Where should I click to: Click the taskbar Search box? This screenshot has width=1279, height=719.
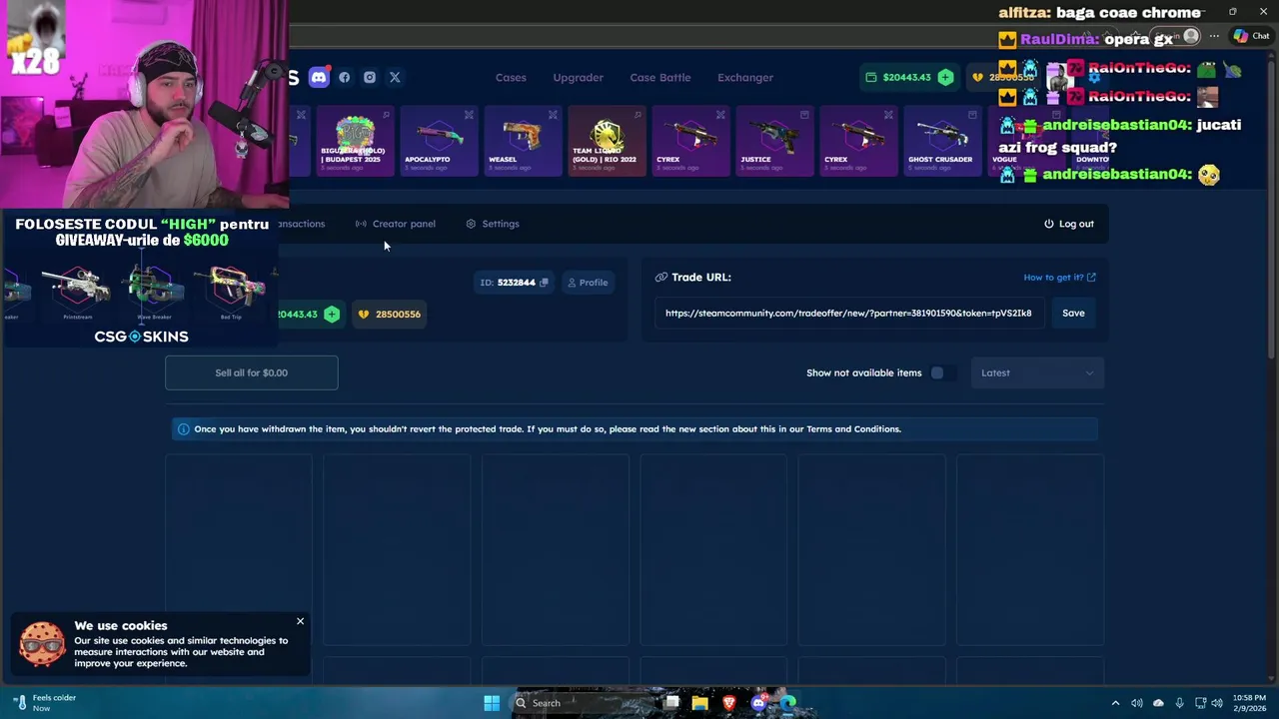tap(585, 703)
